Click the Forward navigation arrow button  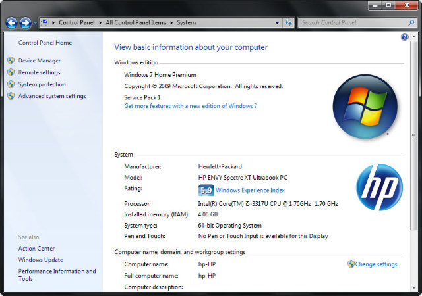(x=26, y=23)
